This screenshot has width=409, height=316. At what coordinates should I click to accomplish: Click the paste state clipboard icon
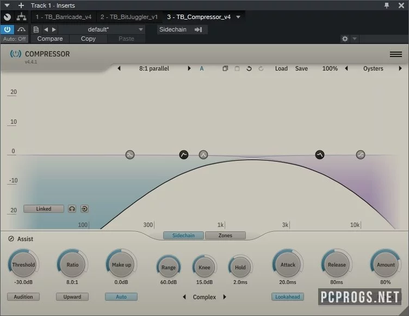[237, 68]
